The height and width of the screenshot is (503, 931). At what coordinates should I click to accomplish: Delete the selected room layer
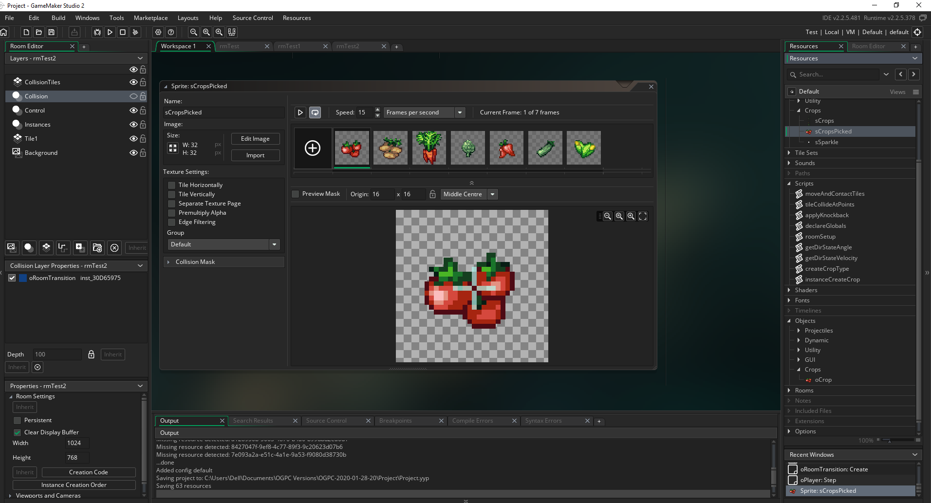pyautogui.click(x=114, y=248)
